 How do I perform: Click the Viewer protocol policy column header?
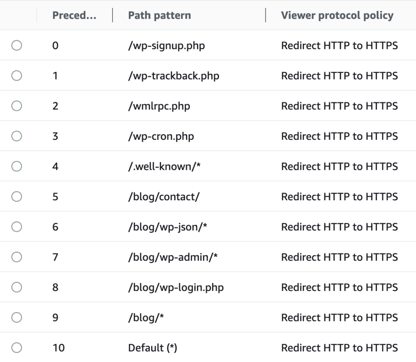click(337, 15)
